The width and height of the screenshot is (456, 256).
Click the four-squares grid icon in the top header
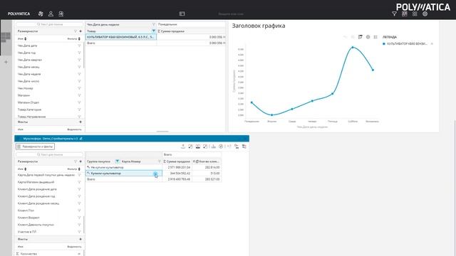click(415, 14)
